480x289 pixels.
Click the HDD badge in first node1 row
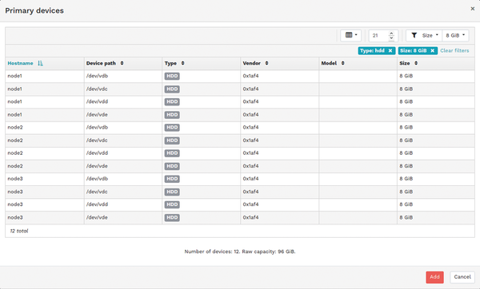[x=172, y=76]
